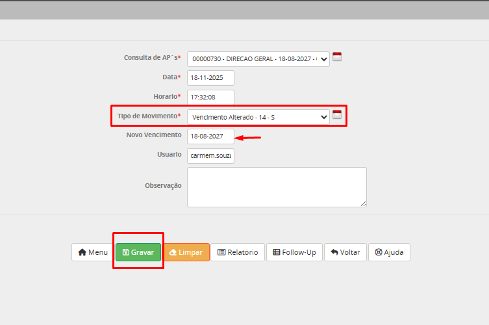The width and height of the screenshot is (489, 325).
Task: Click the report icon on Relatório
Action: (x=221, y=252)
